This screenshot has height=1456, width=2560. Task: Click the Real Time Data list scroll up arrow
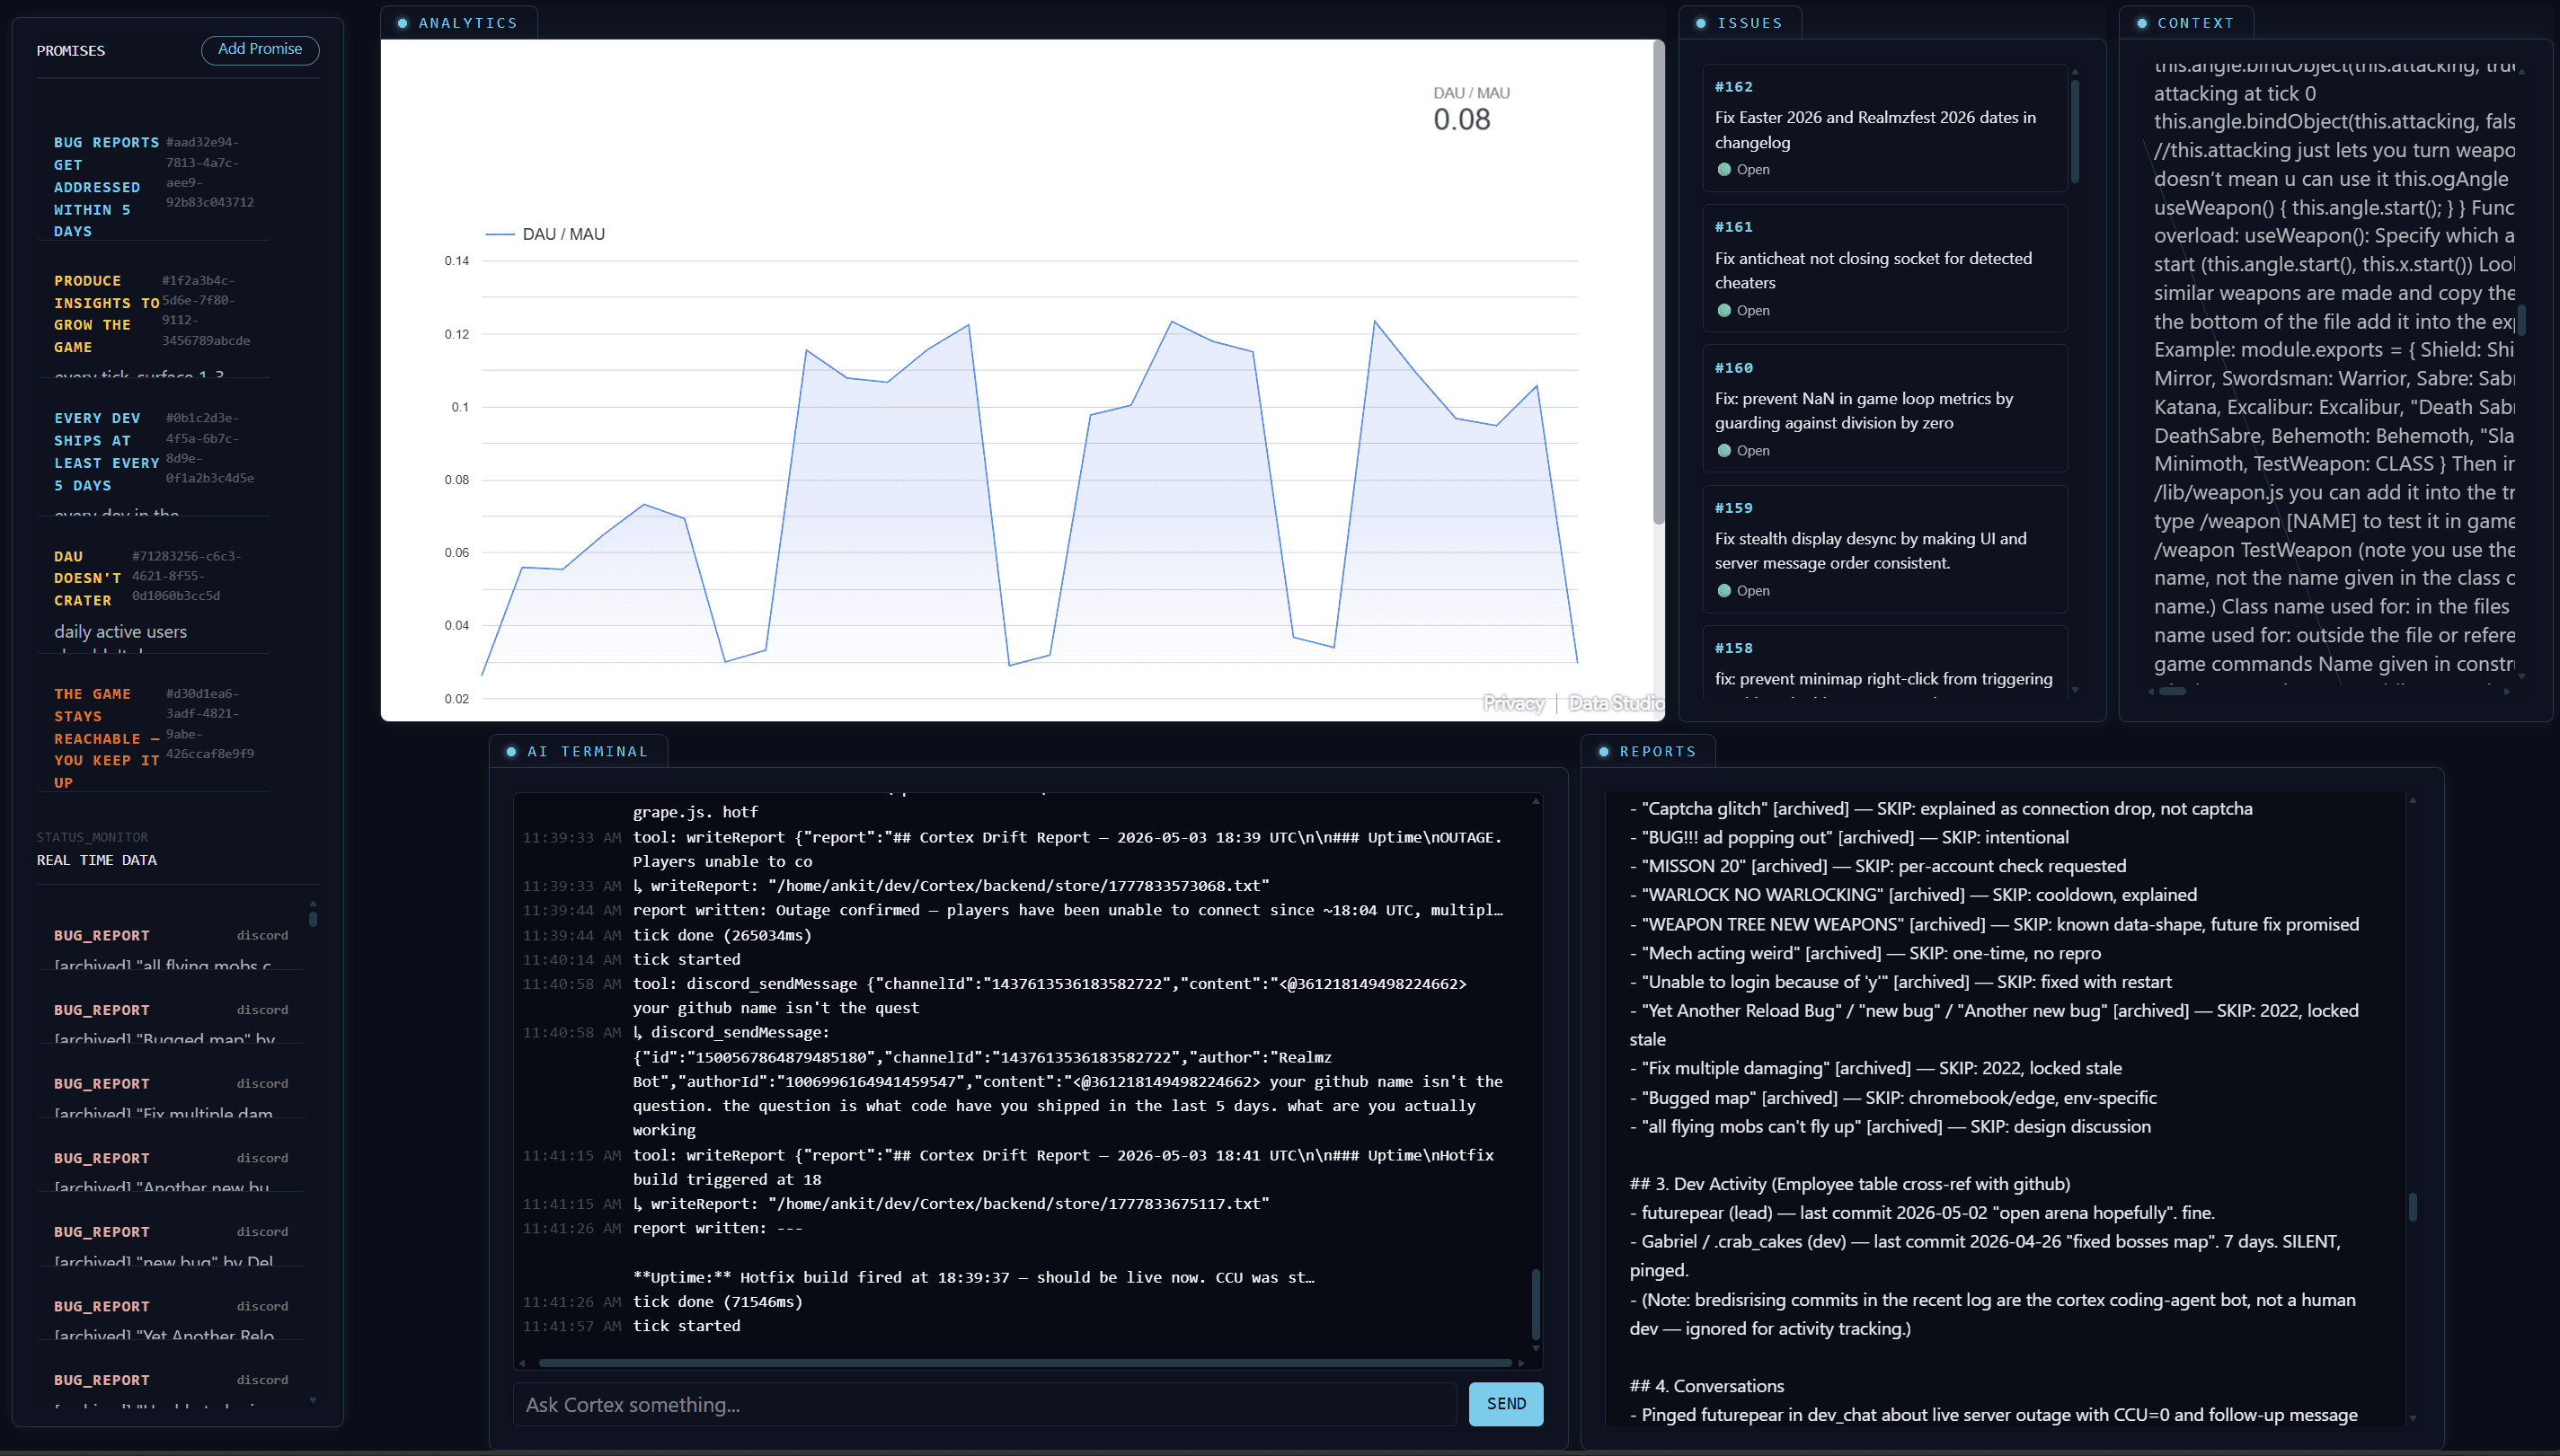[313, 904]
